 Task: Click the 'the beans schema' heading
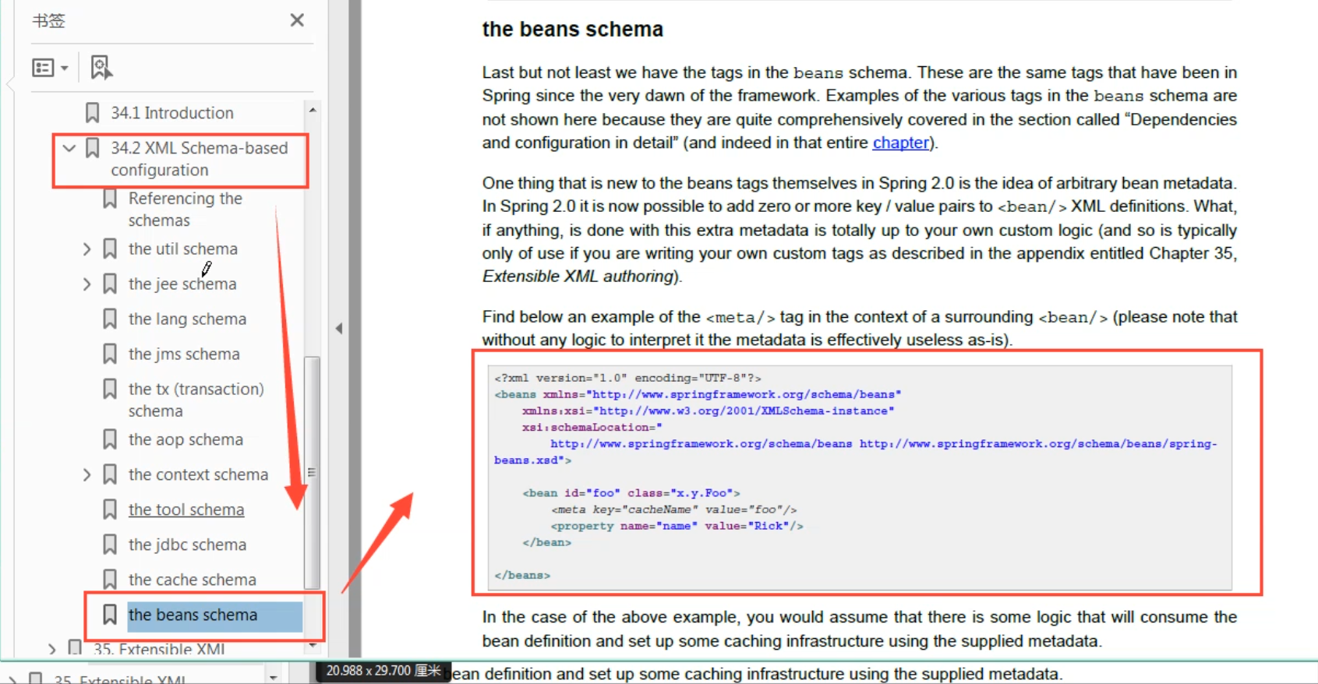[573, 30]
